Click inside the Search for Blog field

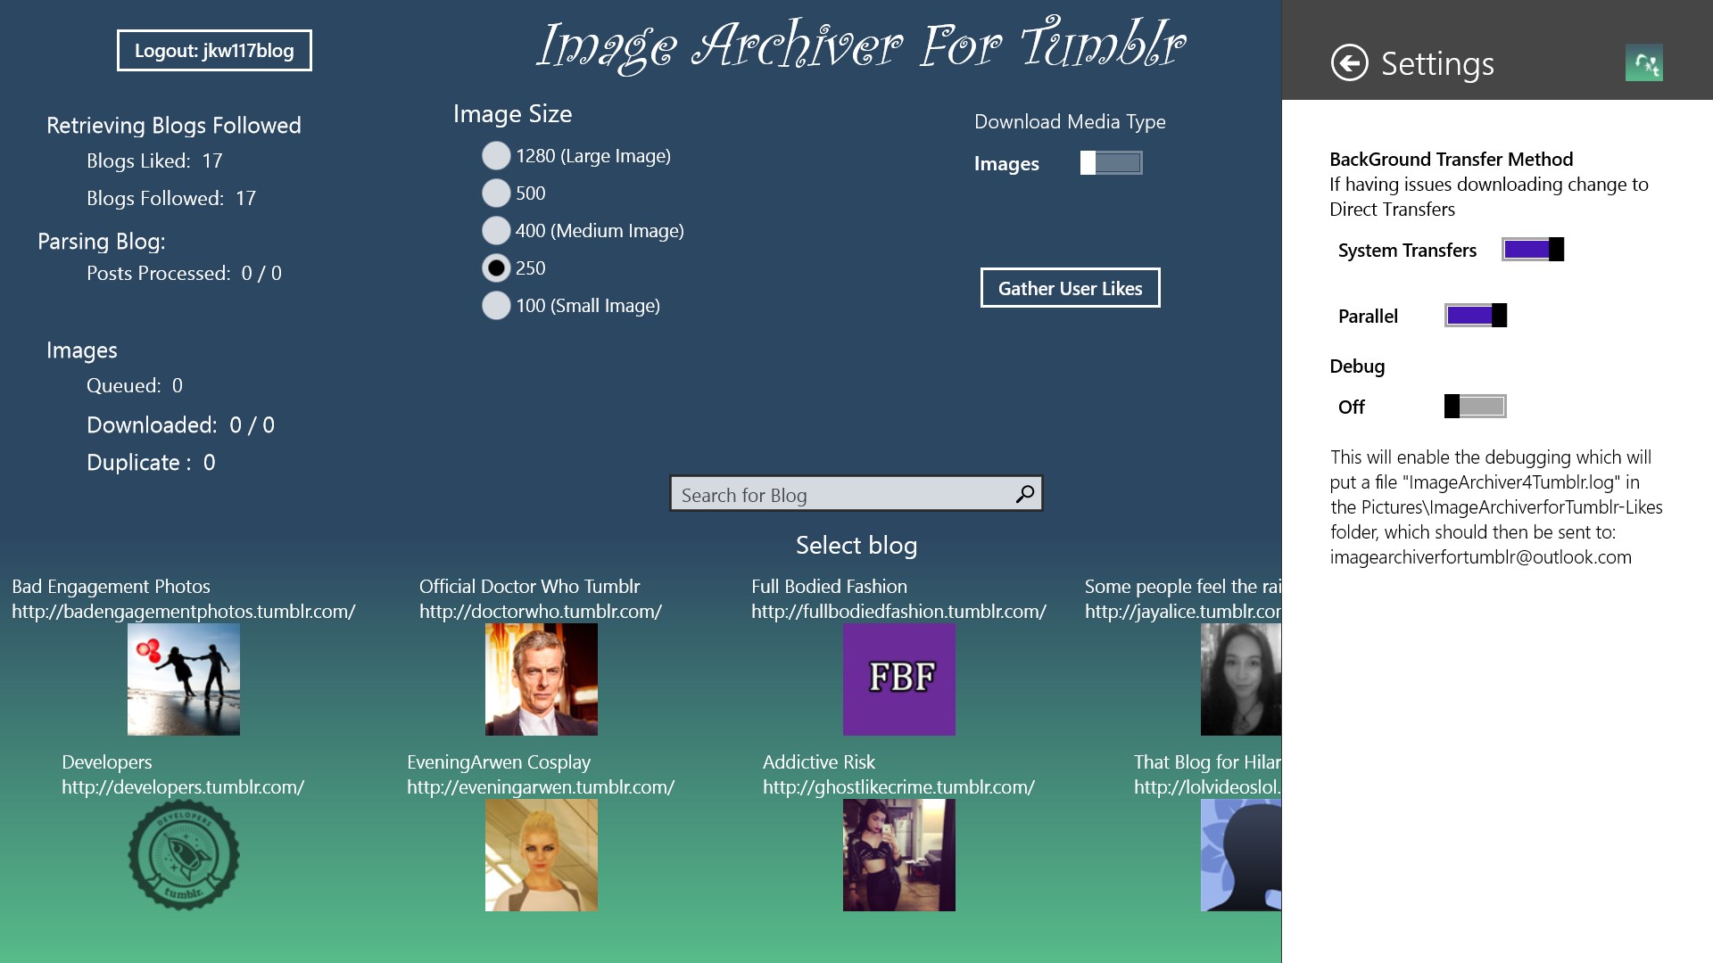click(x=839, y=494)
